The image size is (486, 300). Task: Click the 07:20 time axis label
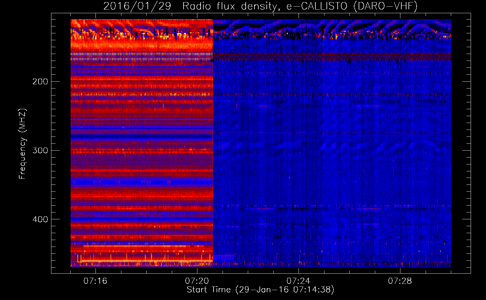(197, 281)
